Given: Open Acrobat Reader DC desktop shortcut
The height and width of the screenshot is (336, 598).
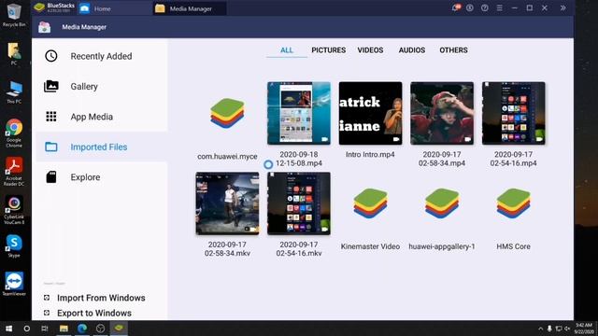Looking at the screenshot, I should 14,171.
